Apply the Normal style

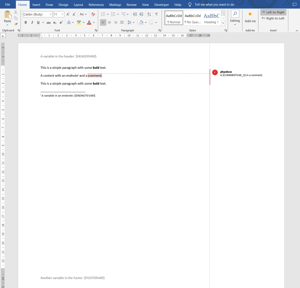tap(174, 18)
